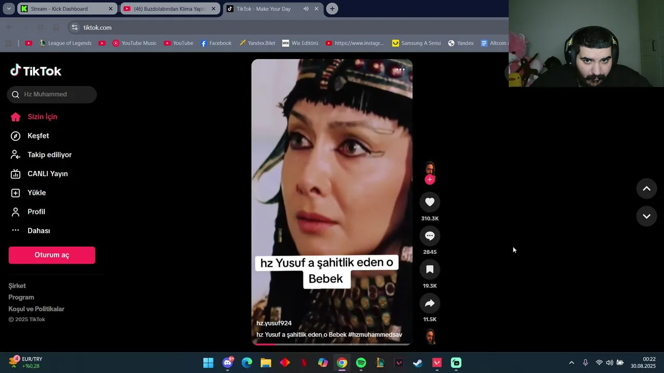Switch to the Stream - Kick Dashboard tab

66,9
